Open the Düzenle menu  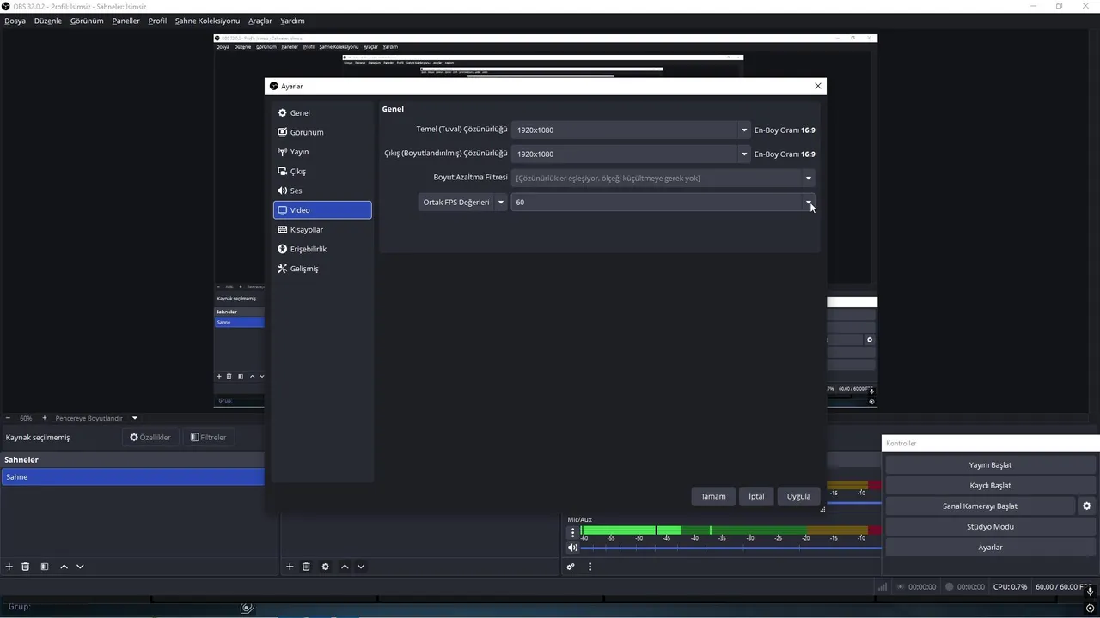tap(48, 21)
